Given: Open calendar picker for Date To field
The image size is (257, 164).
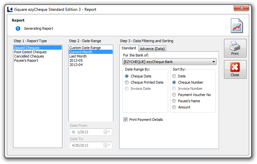Looking at the screenshot, I should click(x=107, y=145).
